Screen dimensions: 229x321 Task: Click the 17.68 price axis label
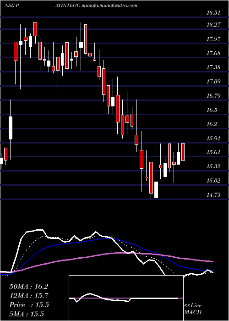[x=214, y=53]
